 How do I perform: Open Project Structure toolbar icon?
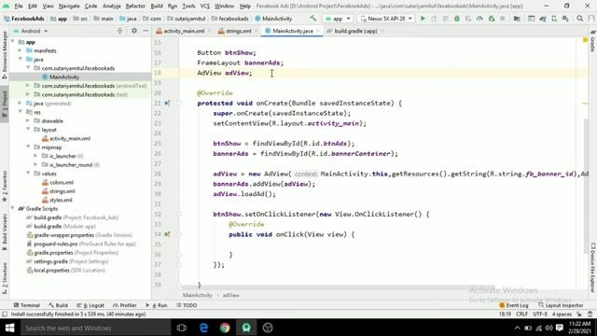[x=517, y=19]
